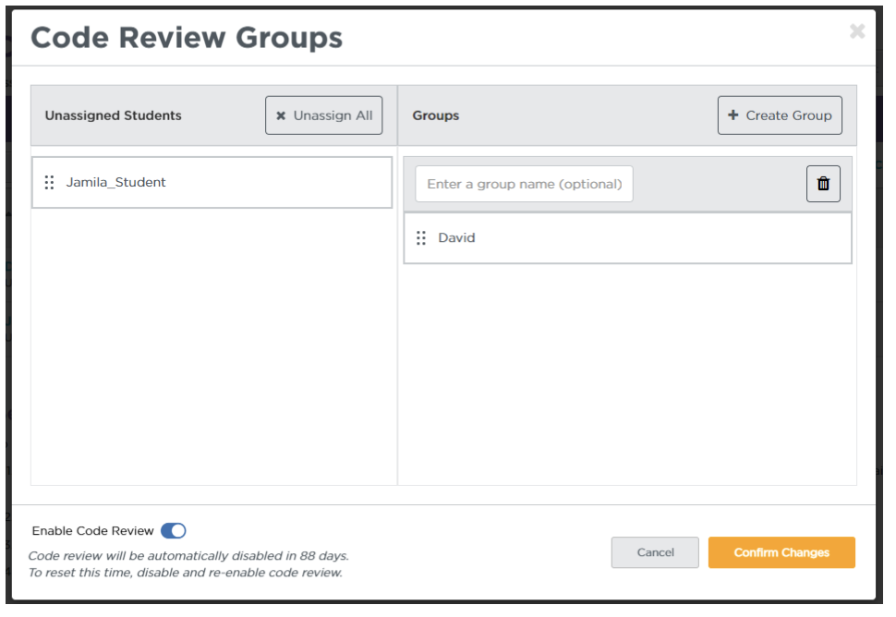
Task: Click the Code Review Groups title
Action: pyautogui.click(x=187, y=37)
